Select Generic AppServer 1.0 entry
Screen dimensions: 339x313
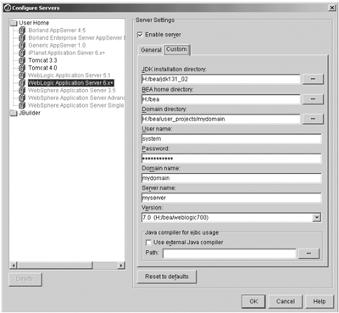coord(57,45)
